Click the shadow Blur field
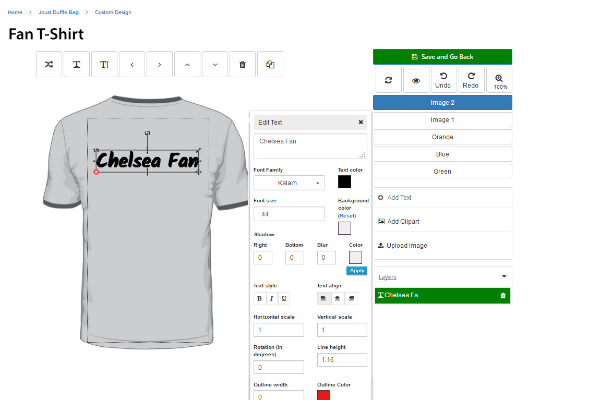612x400 pixels. 326,258
